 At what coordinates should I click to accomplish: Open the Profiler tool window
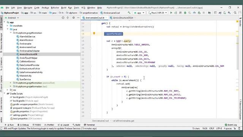coord(49,125)
